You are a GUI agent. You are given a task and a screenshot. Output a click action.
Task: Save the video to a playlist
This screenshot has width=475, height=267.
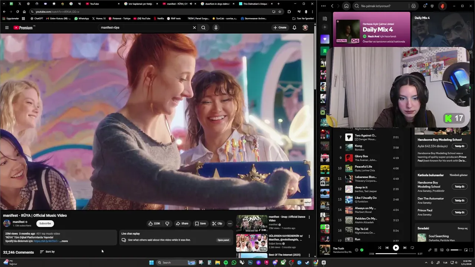(x=200, y=224)
